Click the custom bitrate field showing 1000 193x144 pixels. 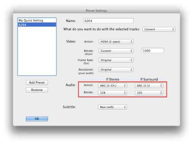pyautogui.click(x=153, y=51)
